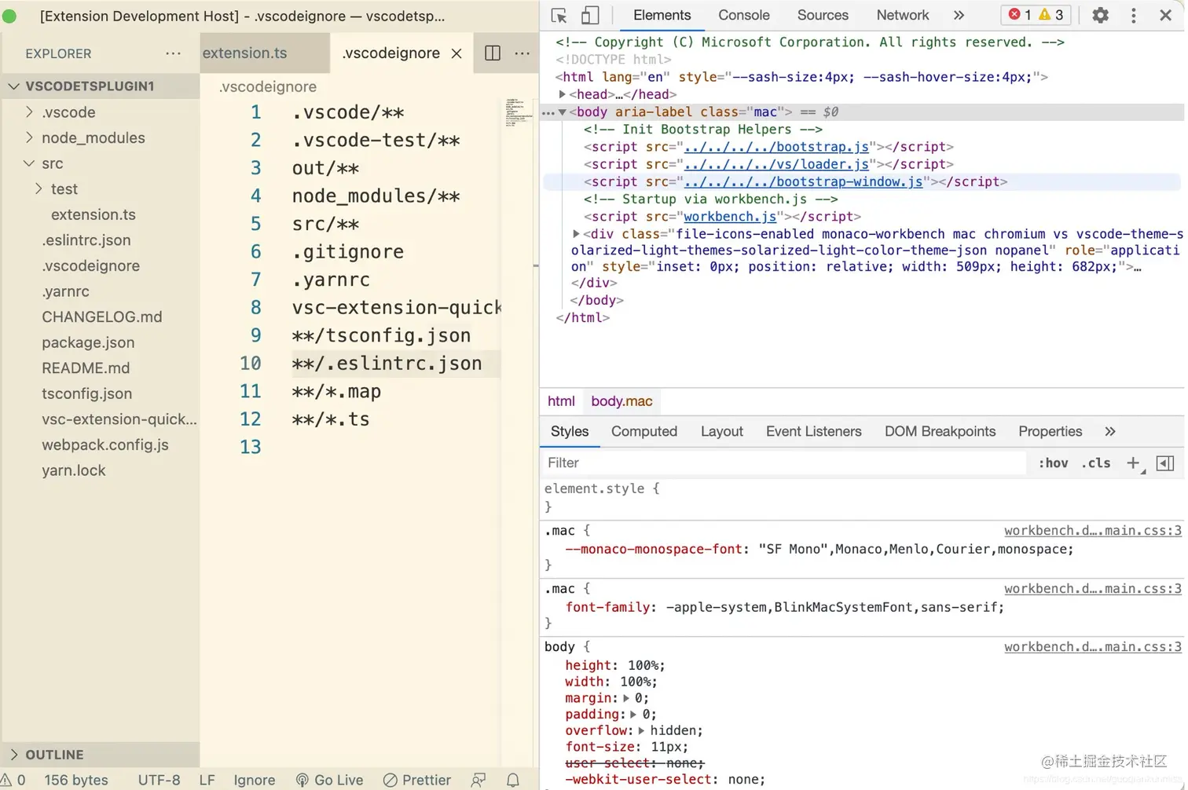Switch to the Console tab
The image size is (1188, 790).
(743, 15)
